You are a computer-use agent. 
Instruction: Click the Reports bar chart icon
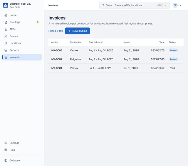click(x=6, y=50)
